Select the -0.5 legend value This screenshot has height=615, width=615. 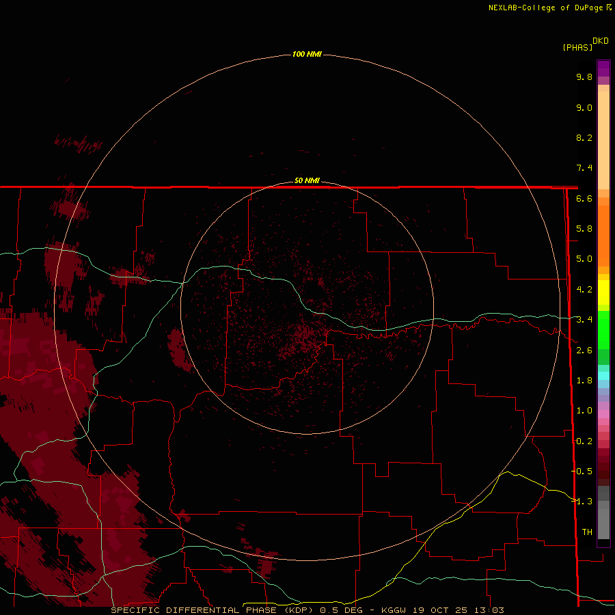(582, 471)
